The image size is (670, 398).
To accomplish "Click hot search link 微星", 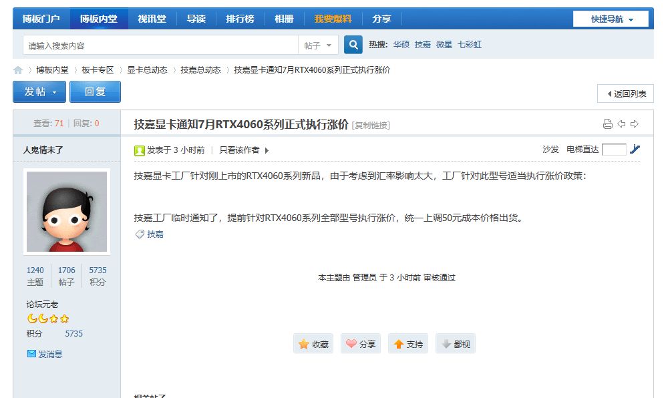I will (x=444, y=45).
